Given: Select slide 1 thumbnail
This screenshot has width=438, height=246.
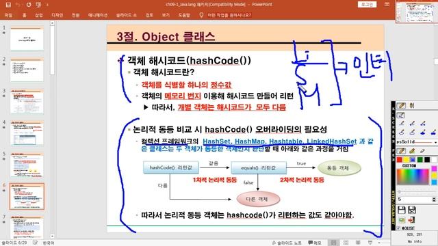Looking at the screenshot, I should 27,39.
